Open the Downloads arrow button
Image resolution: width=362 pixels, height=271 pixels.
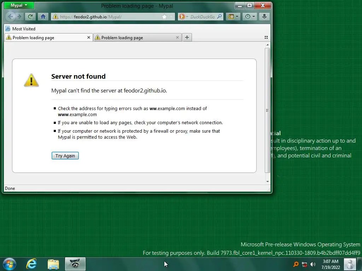[264, 17]
